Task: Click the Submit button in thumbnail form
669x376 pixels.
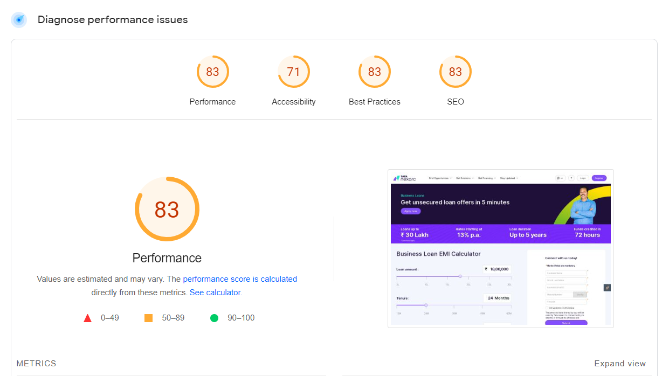Action: (566, 323)
